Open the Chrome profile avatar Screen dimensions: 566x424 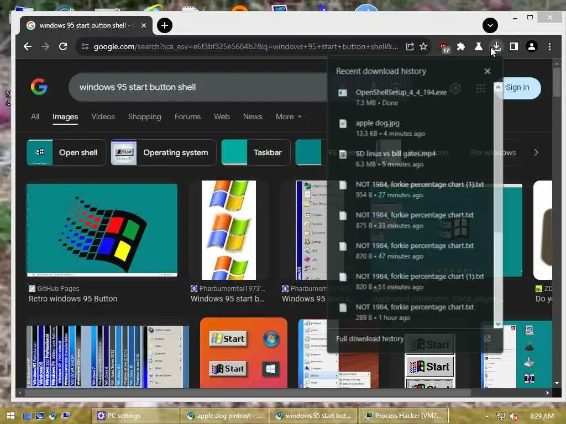tap(532, 46)
